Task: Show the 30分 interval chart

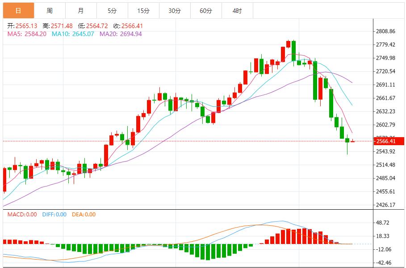Action: (175, 10)
